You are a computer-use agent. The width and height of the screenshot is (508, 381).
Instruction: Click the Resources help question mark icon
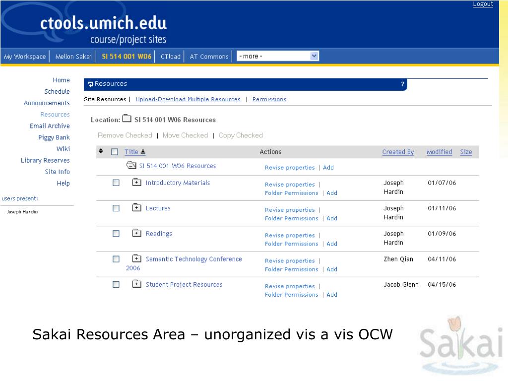coord(402,84)
